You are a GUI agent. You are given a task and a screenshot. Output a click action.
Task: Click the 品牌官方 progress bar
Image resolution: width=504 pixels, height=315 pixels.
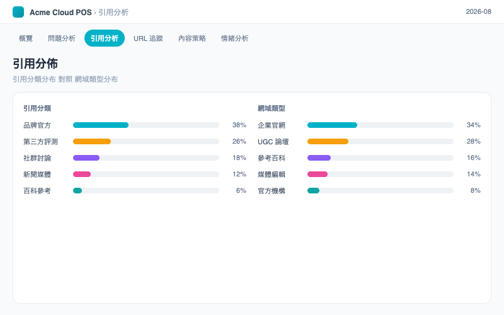click(x=146, y=125)
